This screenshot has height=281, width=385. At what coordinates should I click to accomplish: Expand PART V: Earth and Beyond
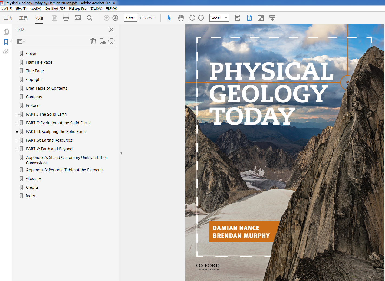(17, 149)
